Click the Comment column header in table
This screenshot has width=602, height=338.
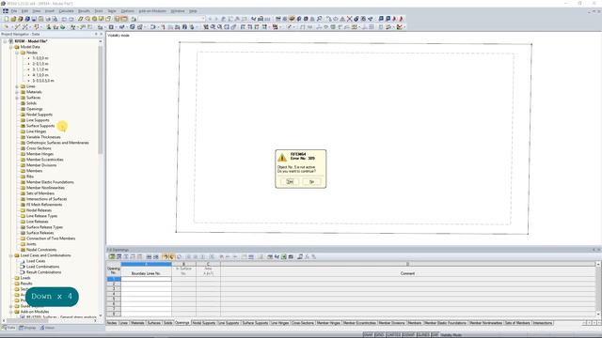pos(407,273)
